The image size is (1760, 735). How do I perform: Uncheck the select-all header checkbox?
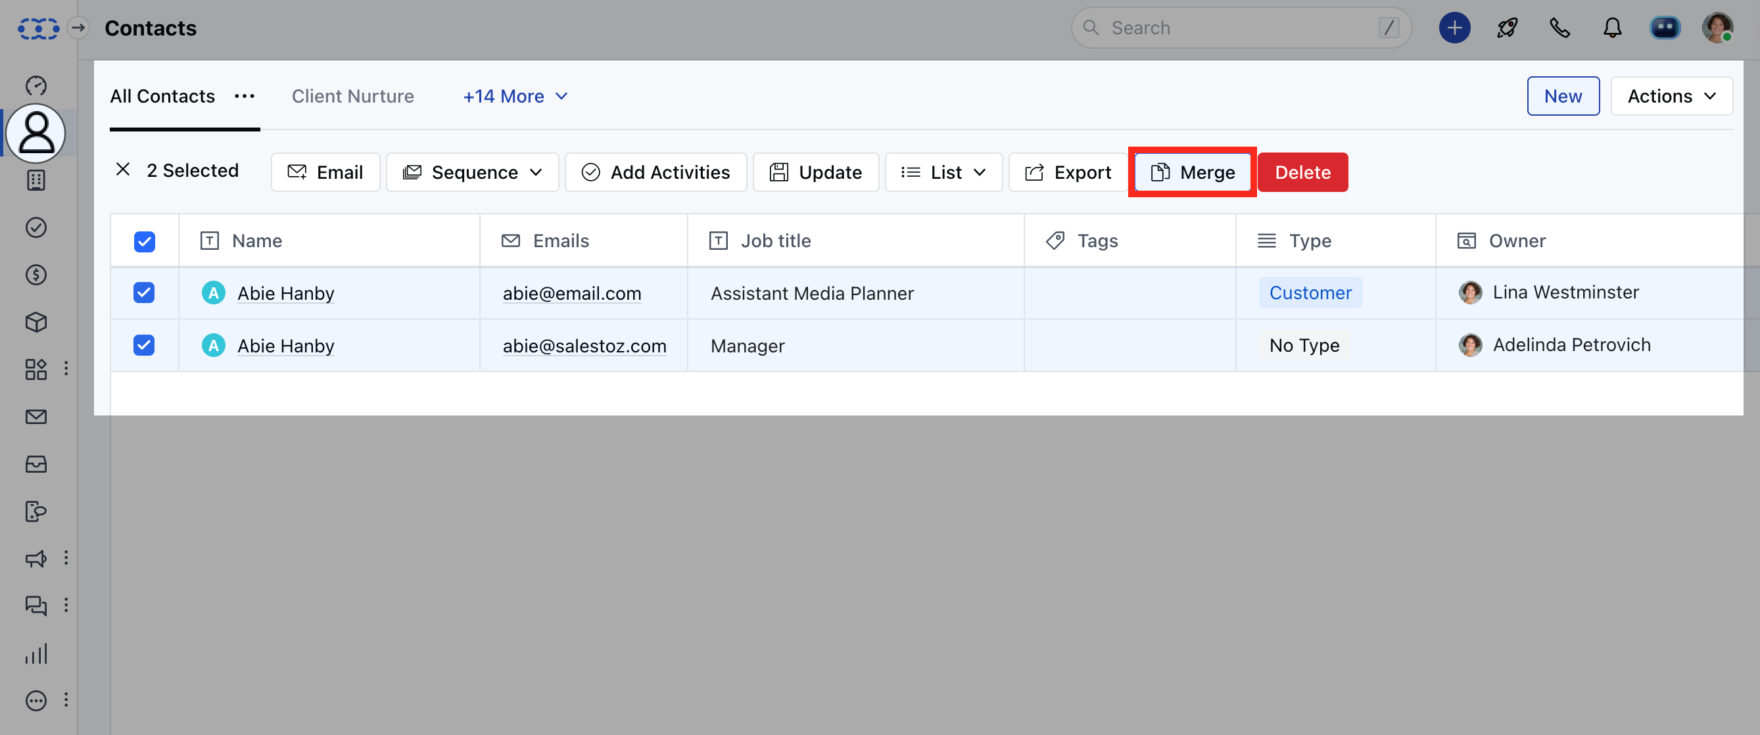pyautogui.click(x=144, y=241)
